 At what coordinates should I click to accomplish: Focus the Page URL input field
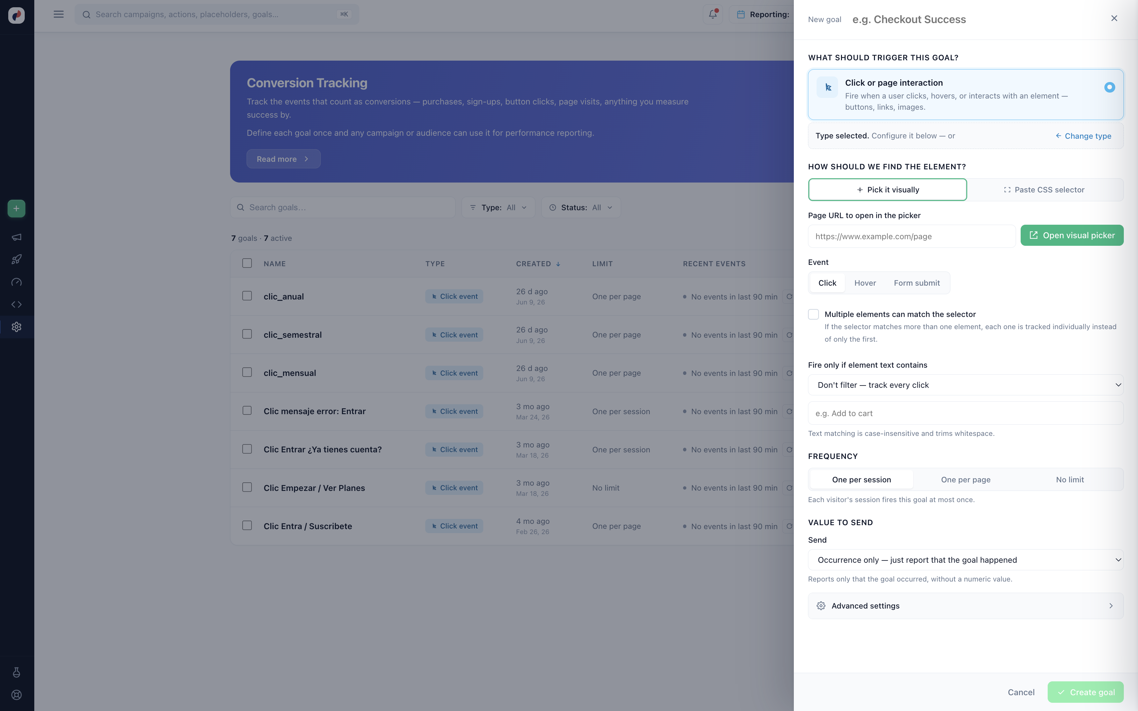(912, 236)
